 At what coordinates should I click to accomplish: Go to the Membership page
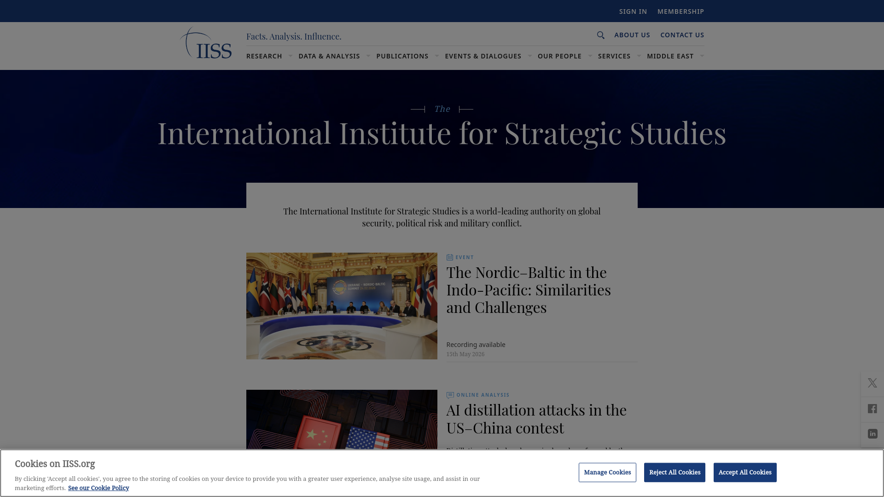point(680,12)
